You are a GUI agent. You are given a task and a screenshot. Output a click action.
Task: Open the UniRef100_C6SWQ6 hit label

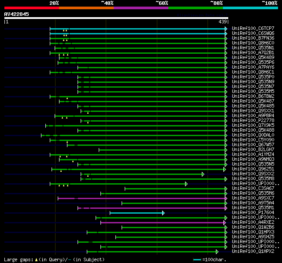(x=253, y=33)
